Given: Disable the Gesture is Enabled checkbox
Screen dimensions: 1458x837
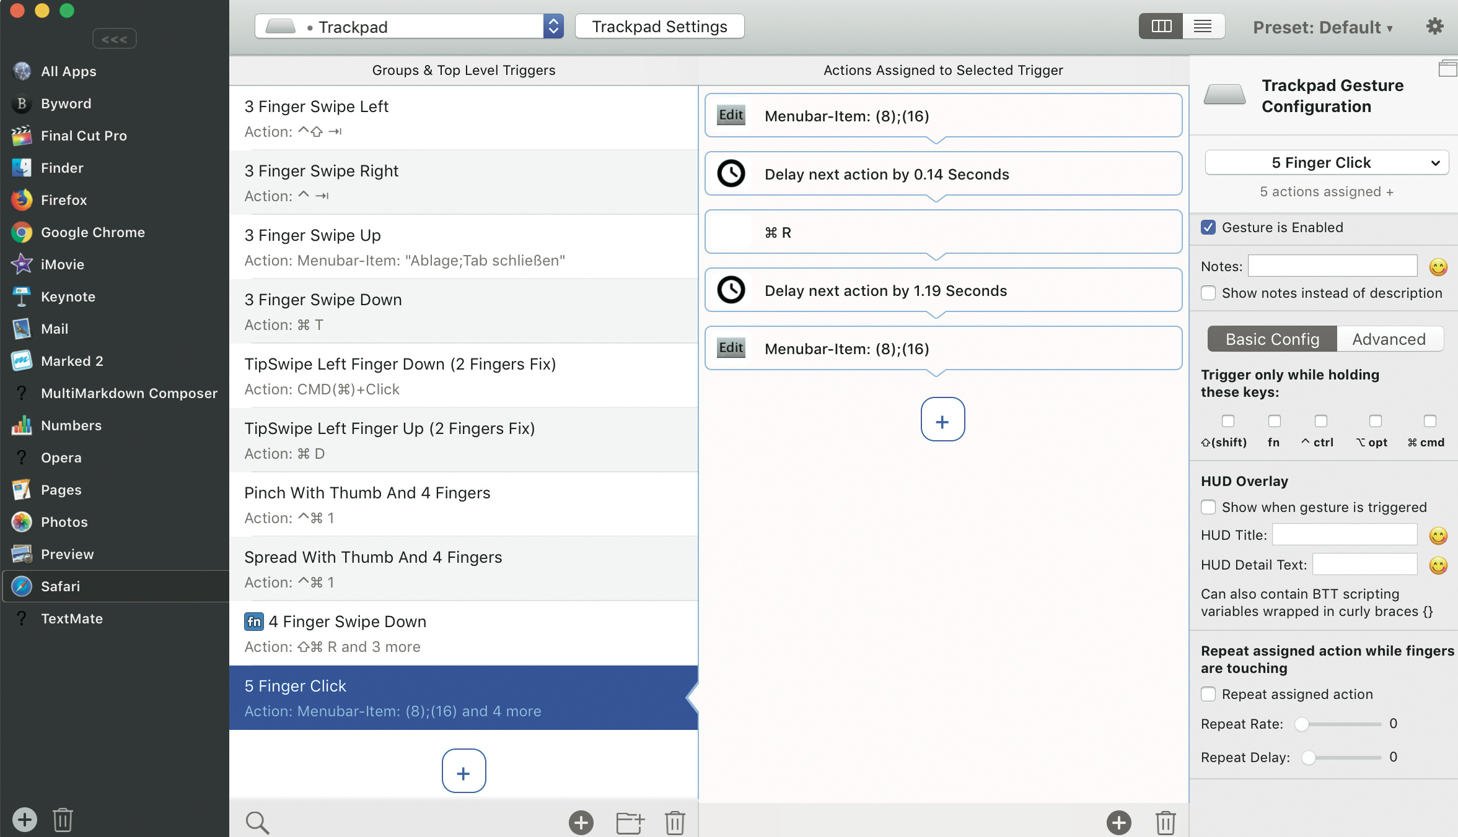Looking at the screenshot, I should point(1208,227).
